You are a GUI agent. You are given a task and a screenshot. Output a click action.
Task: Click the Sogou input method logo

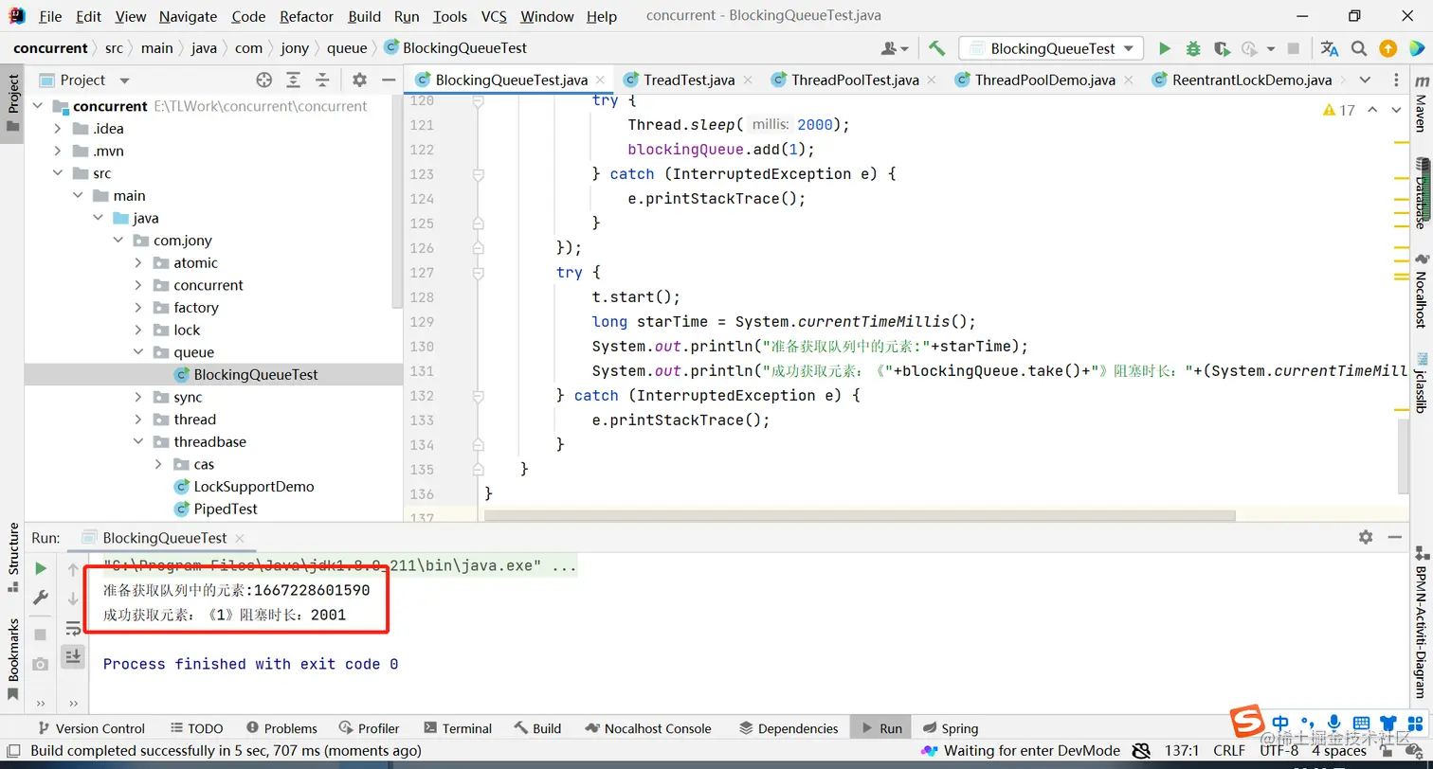point(1246,721)
